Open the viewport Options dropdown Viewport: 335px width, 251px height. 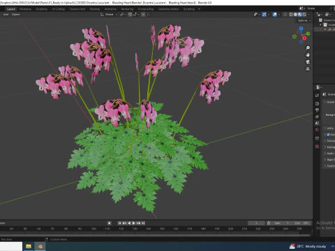click(304, 20)
